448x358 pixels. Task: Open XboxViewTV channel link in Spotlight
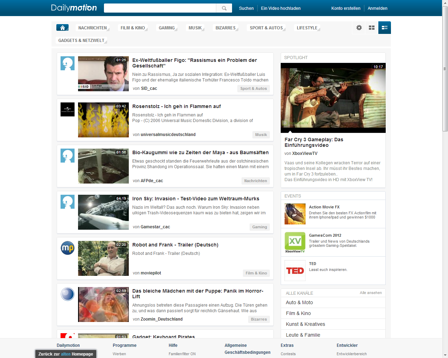[305, 153]
